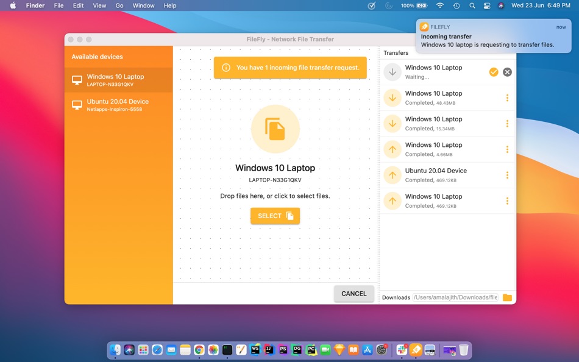Open Time Machine menu bar icon
Screen dimensions: 579x362
[x=456, y=5]
